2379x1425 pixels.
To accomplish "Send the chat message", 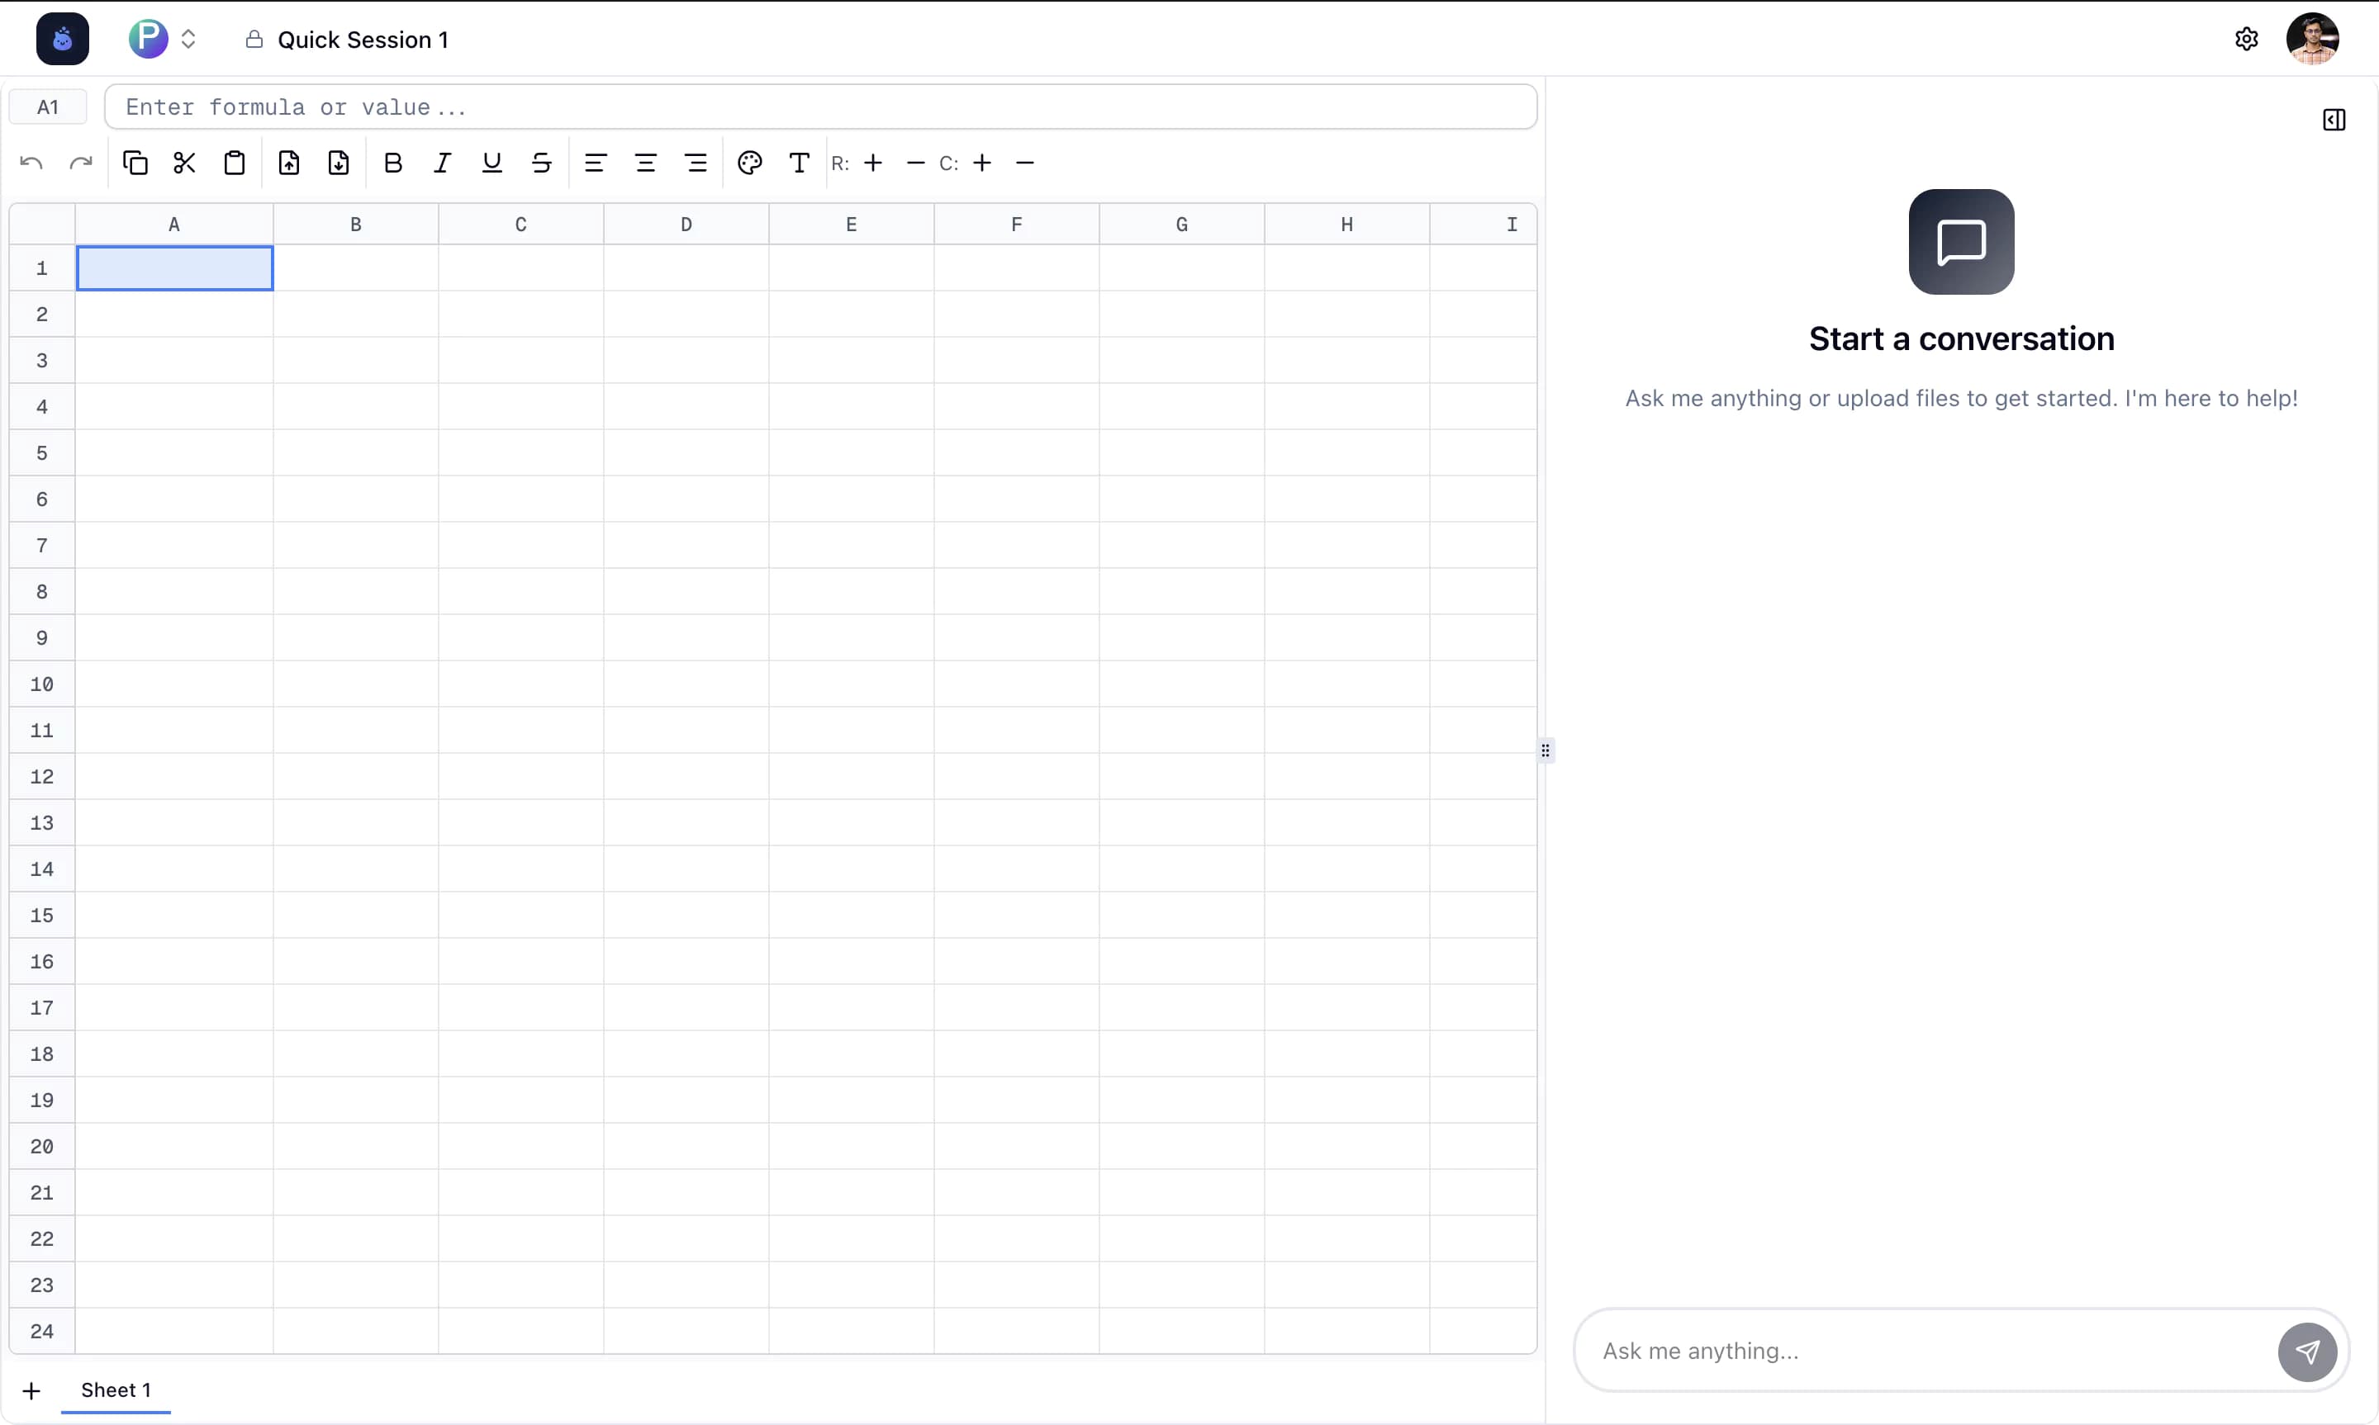I will pos(2306,1351).
